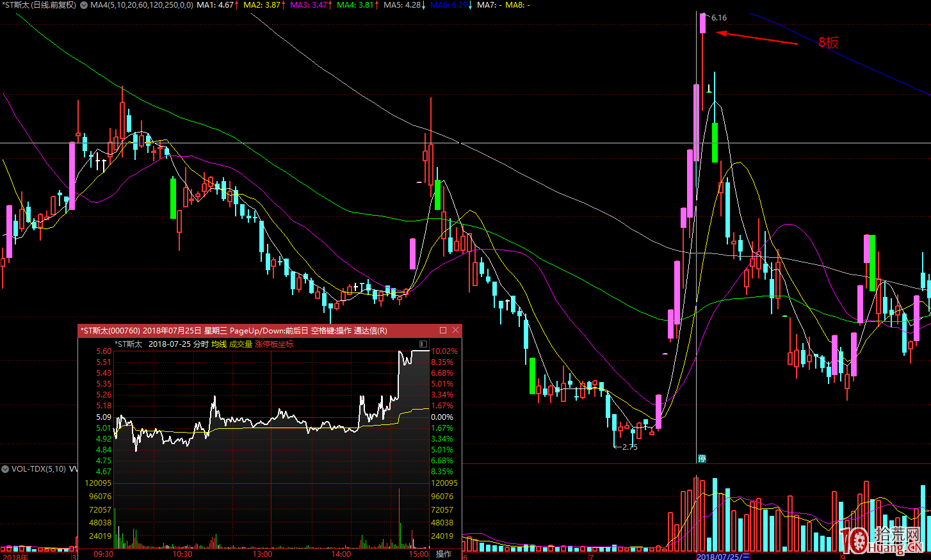Open the MA4 indicator dropdown arrow
Screen dimensions: 931x560
coord(84,5)
